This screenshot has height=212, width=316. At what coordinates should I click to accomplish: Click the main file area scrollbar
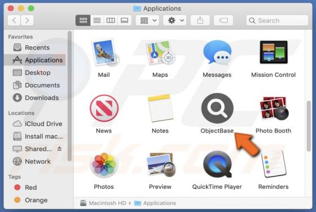[x=309, y=126]
